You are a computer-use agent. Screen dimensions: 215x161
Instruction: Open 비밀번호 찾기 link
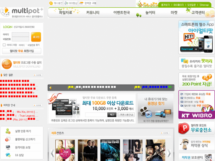34,45
